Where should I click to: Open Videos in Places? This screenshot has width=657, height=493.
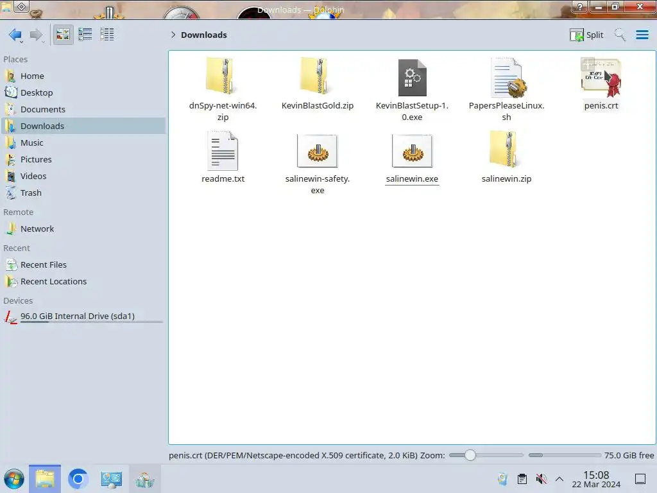click(84, 176)
